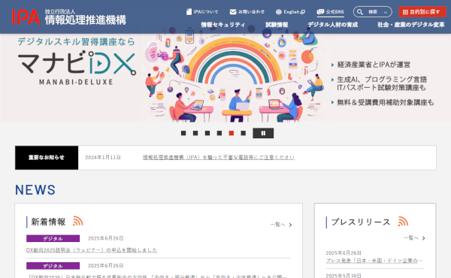Click the red 目的別に探す button
The height and width of the screenshot is (278, 451).
pyautogui.click(x=422, y=12)
